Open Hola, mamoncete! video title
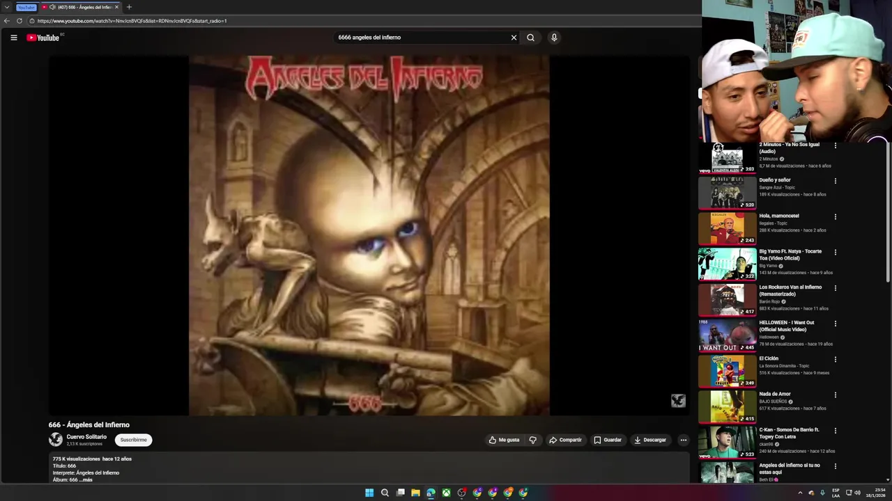This screenshot has width=892, height=501. pos(779,216)
